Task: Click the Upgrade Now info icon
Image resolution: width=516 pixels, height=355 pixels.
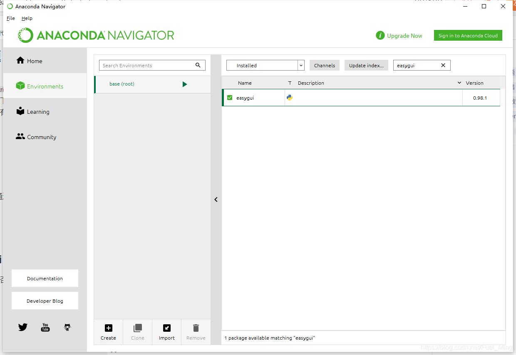Action: tap(380, 35)
